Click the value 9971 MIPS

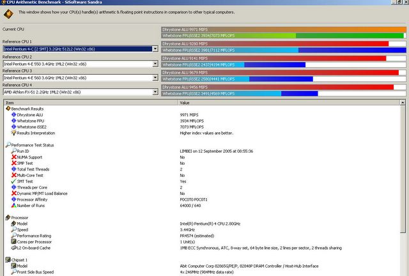[189, 115]
